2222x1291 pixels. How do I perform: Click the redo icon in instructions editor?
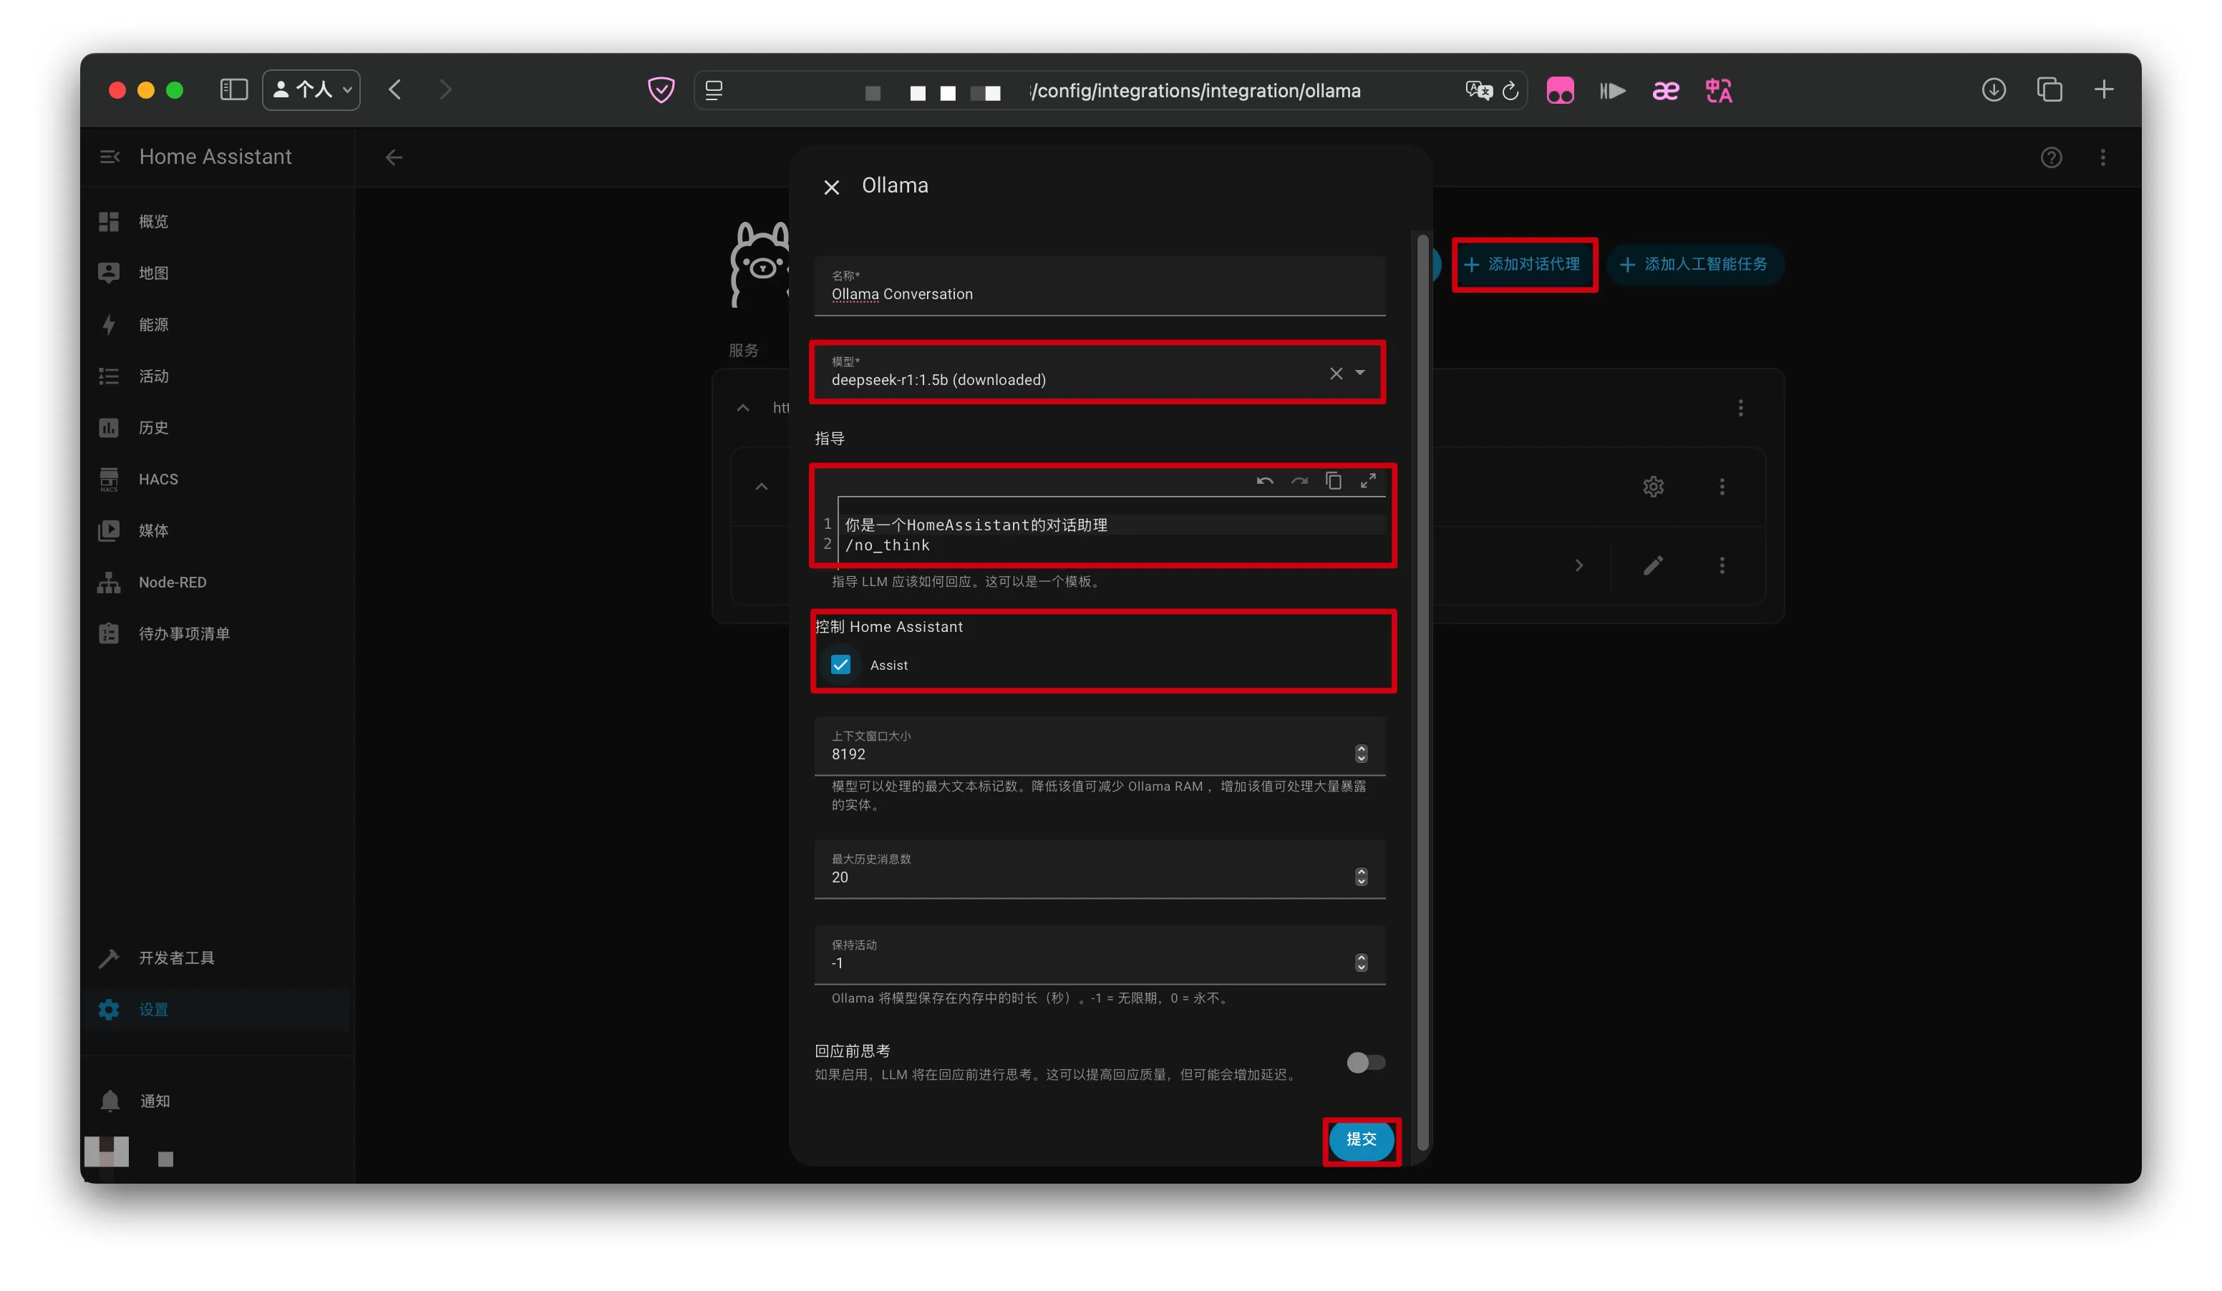(1299, 481)
